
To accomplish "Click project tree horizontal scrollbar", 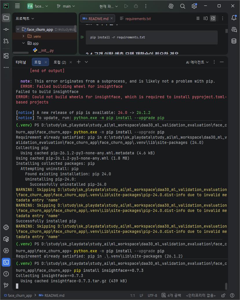I will 21,53.
